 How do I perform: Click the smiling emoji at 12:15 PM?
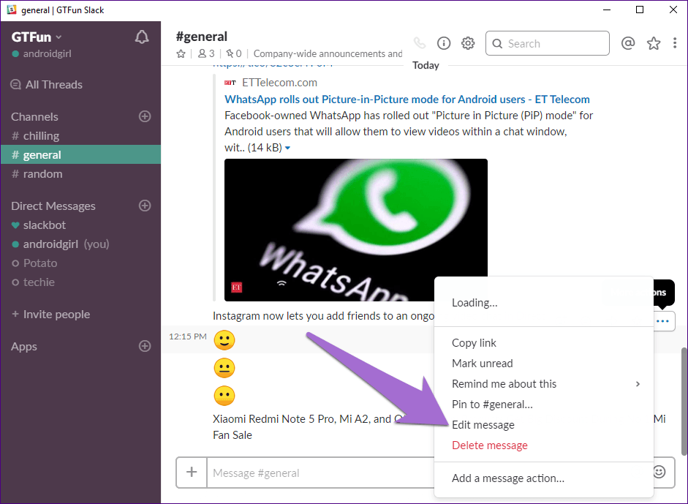pos(224,340)
